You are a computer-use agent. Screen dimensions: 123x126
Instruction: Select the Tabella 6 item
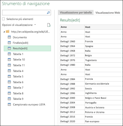pyautogui.click(x=18, y=82)
